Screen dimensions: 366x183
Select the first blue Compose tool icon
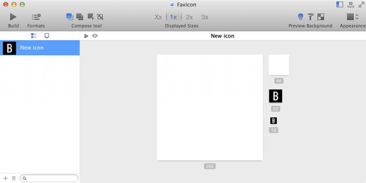click(70, 17)
